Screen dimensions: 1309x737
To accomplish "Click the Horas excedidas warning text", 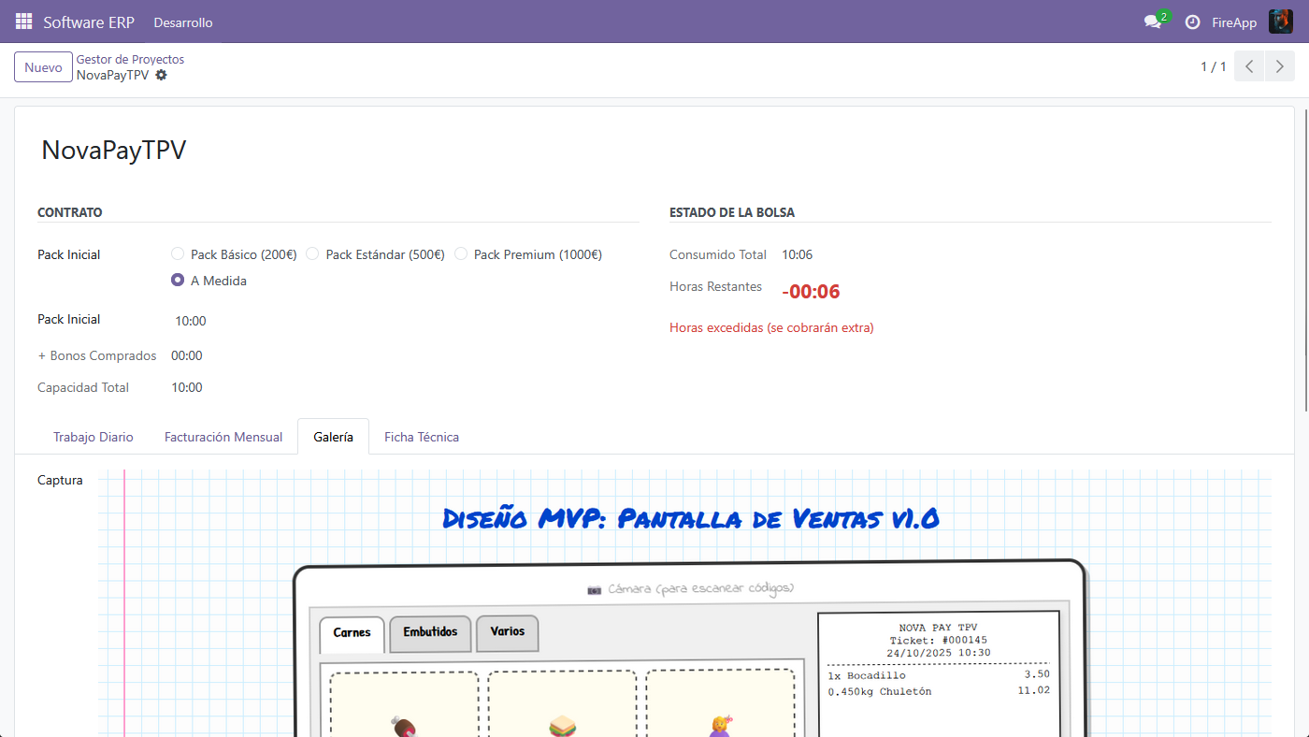I will [x=771, y=328].
